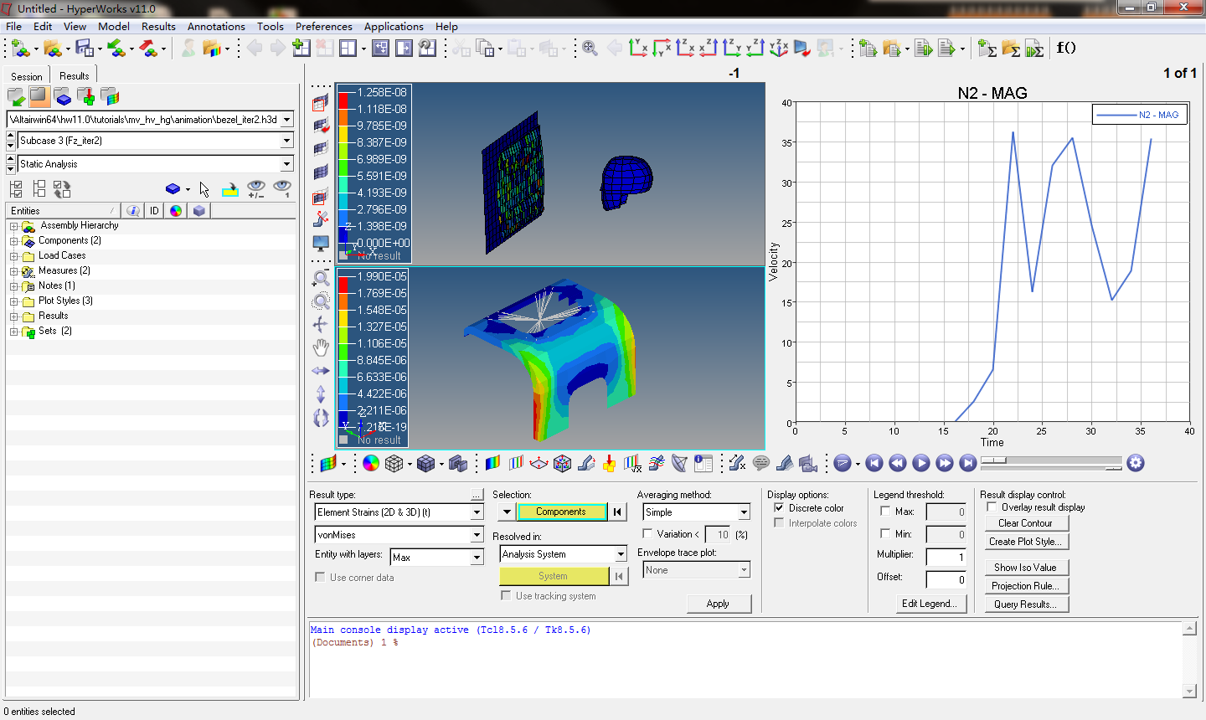
Task: Expand the Plot Styles (3) tree node
Action: 13,301
